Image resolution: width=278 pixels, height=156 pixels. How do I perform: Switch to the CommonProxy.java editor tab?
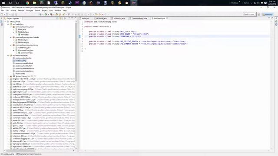pos(139,18)
